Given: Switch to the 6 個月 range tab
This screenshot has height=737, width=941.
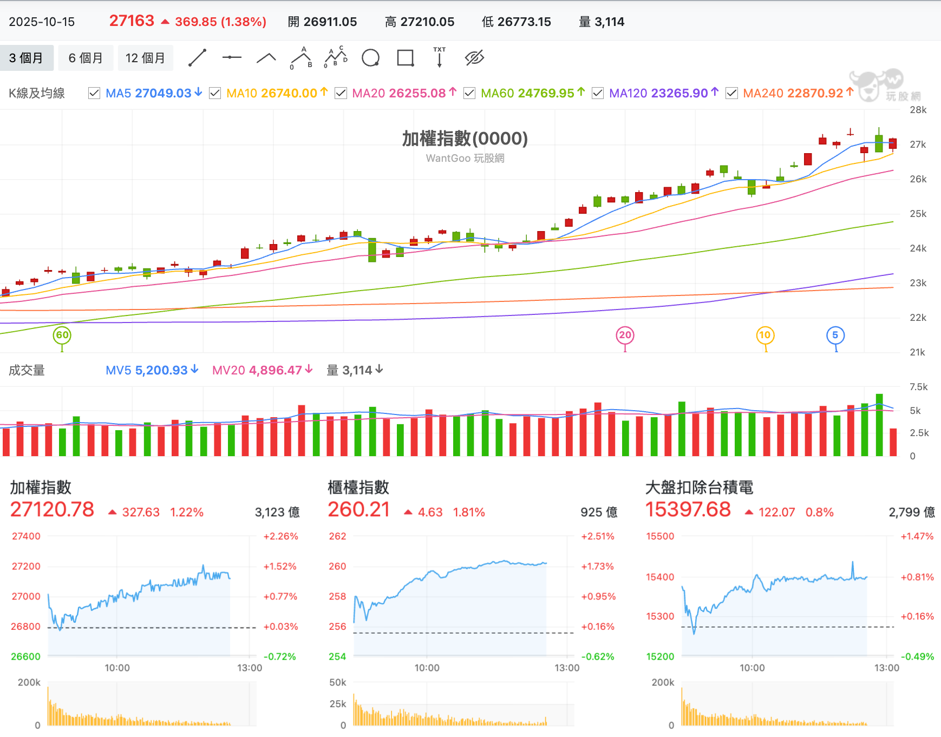Looking at the screenshot, I should click(86, 58).
